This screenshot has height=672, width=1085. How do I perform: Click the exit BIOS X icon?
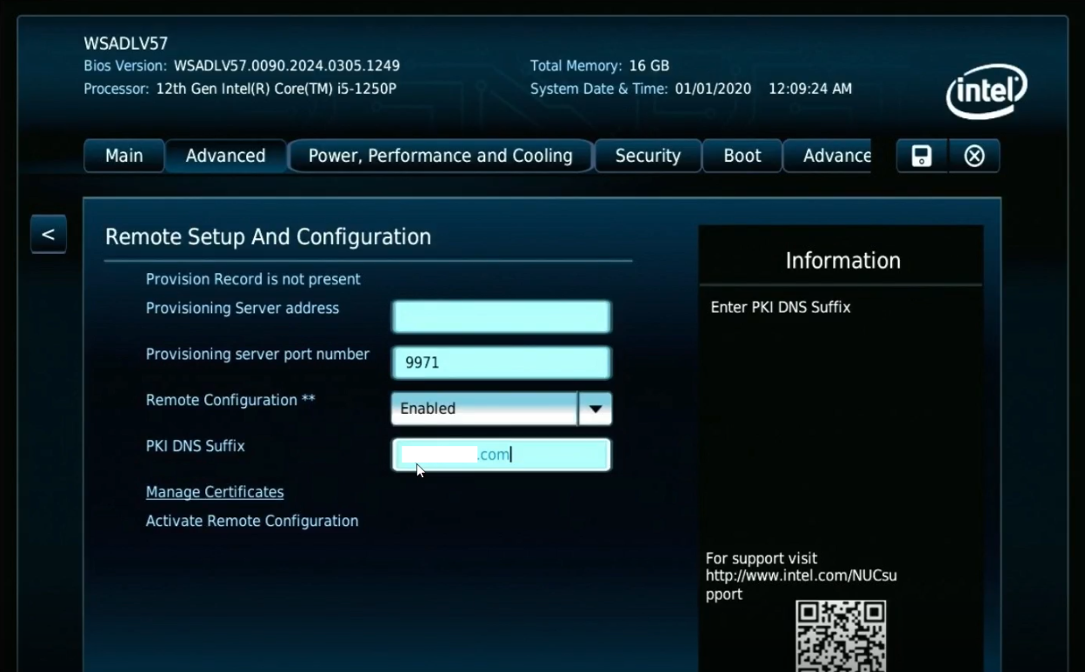(974, 156)
